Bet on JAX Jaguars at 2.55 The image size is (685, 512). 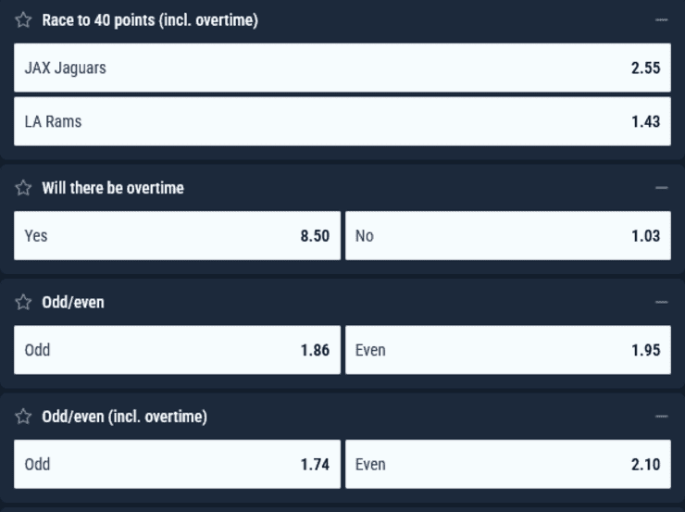tap(342, 68)
